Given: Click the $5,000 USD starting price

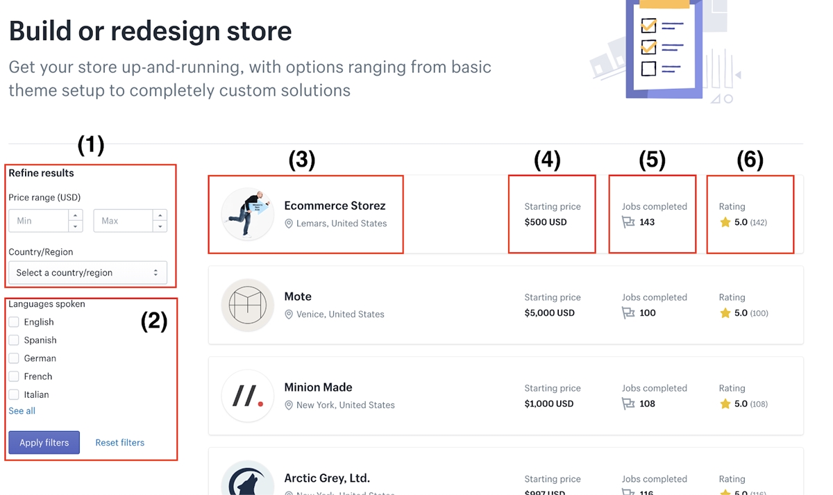Looking at the screenshot, I should pyautogui.click(x=550, y=313).
